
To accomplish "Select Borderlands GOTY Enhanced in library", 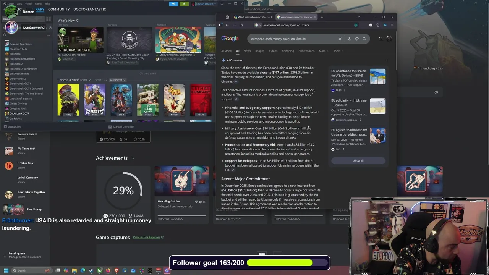I will pos(26,89).
